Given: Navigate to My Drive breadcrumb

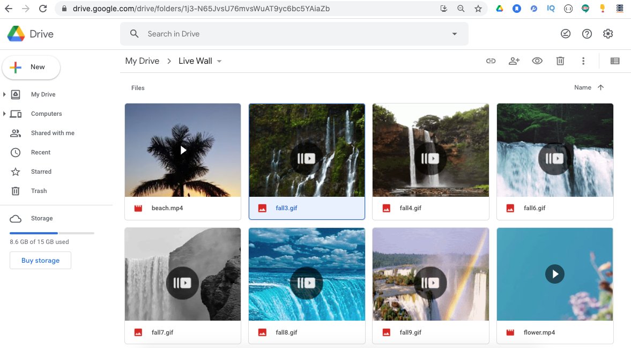Looking at the screenshot, I should [142, 61].
